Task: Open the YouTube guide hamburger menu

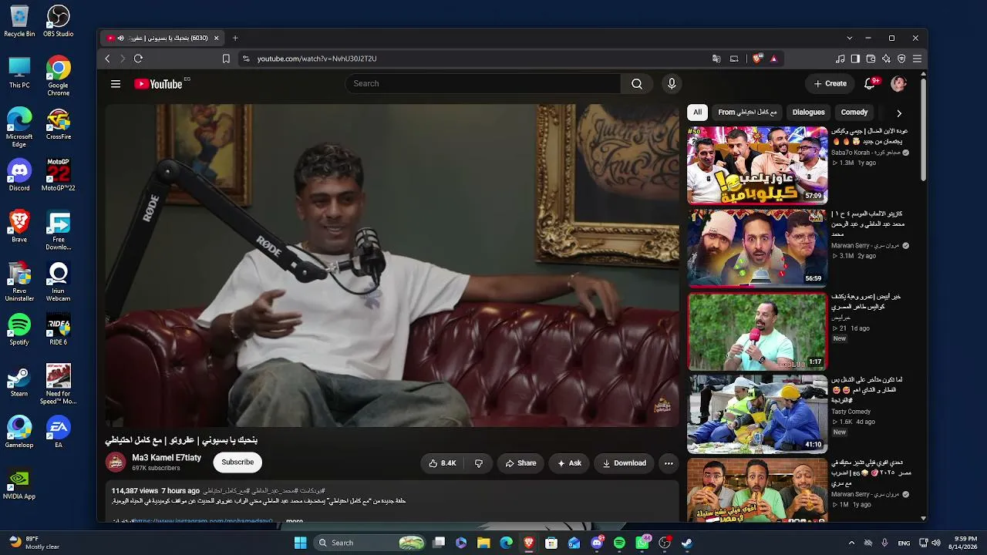Action: (x=116, y=84)
